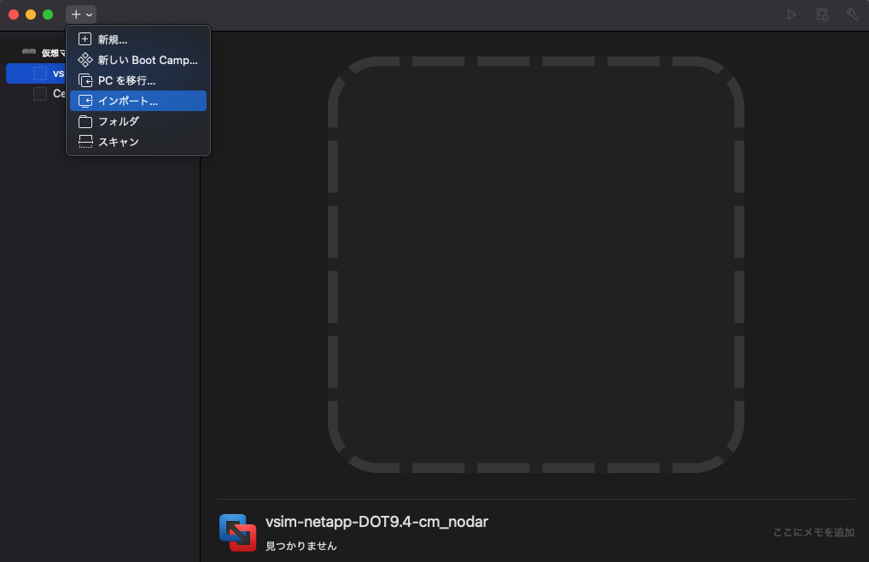The height and width of the screenshot is (562, 869).
Task: Select 新しい Boot Camp... menu entry
Action: (138, 60)
